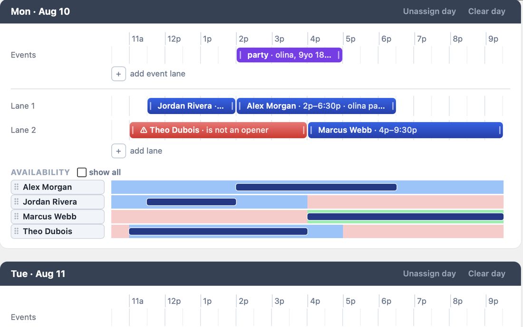Viewport: 523px width, 327px height.
Task: Click the left resize grip of the party event
Action: coord(240,55)
